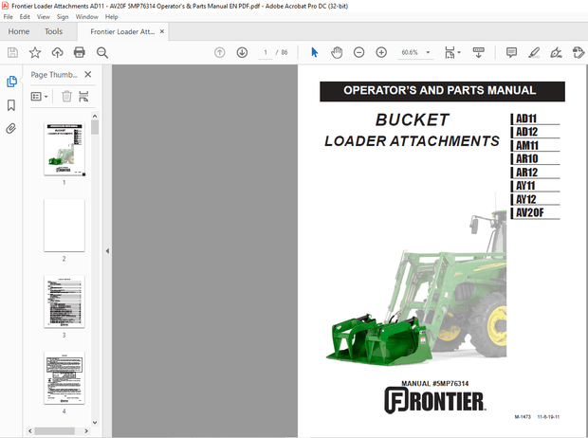Open the Window menu
This screenshot has height=438, width=588.
coord(86,17)
